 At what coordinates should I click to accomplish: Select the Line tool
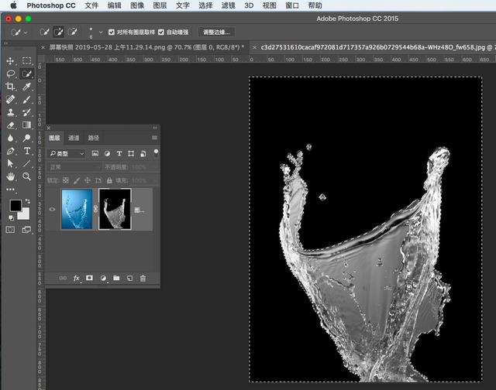[x=26, y=163]
